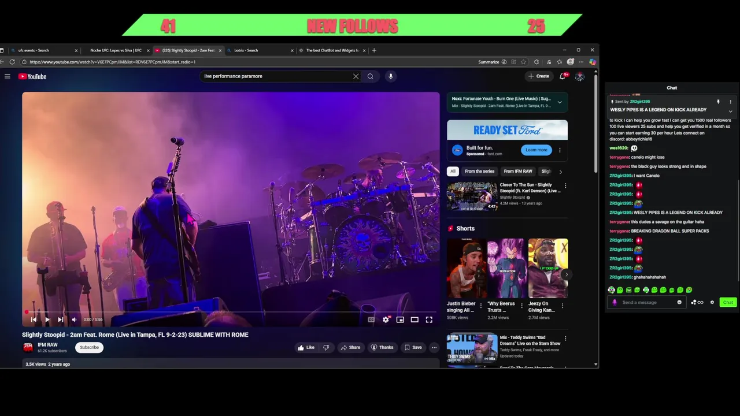Enter fullscreen on the video player
This screenshot has width=740, height=416.
[x=429, y=320]
